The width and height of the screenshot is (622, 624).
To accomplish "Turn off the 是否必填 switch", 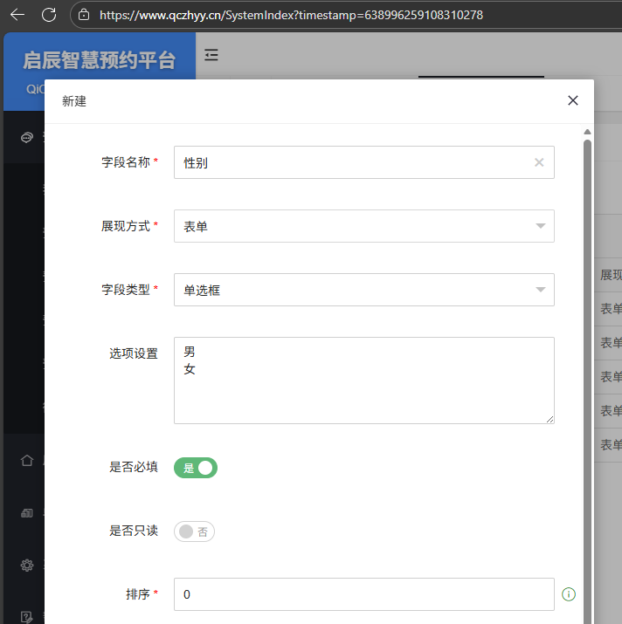I will coord(196,468).
